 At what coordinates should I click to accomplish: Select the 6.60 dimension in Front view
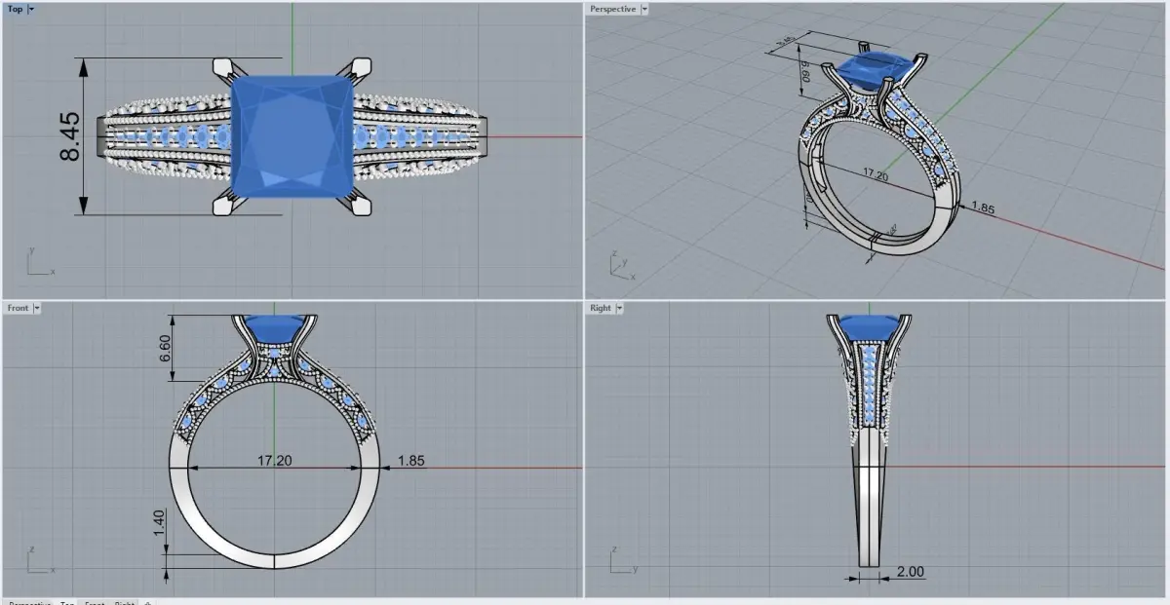coord(164,349)
